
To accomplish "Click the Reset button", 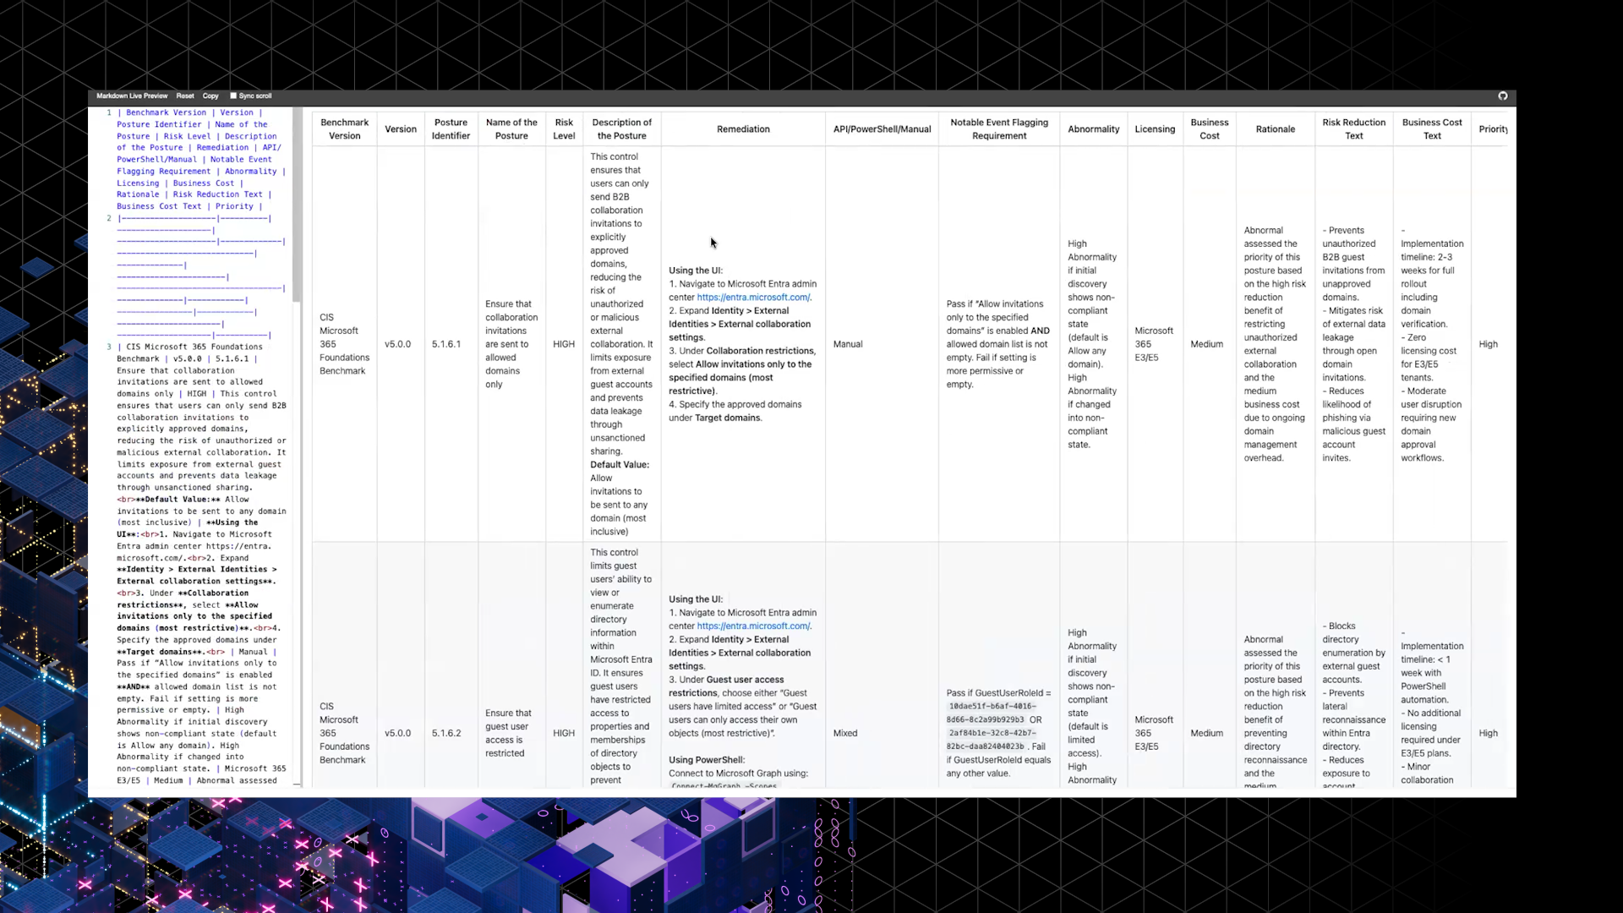I will pyautogui.click(x=185, y=96).
